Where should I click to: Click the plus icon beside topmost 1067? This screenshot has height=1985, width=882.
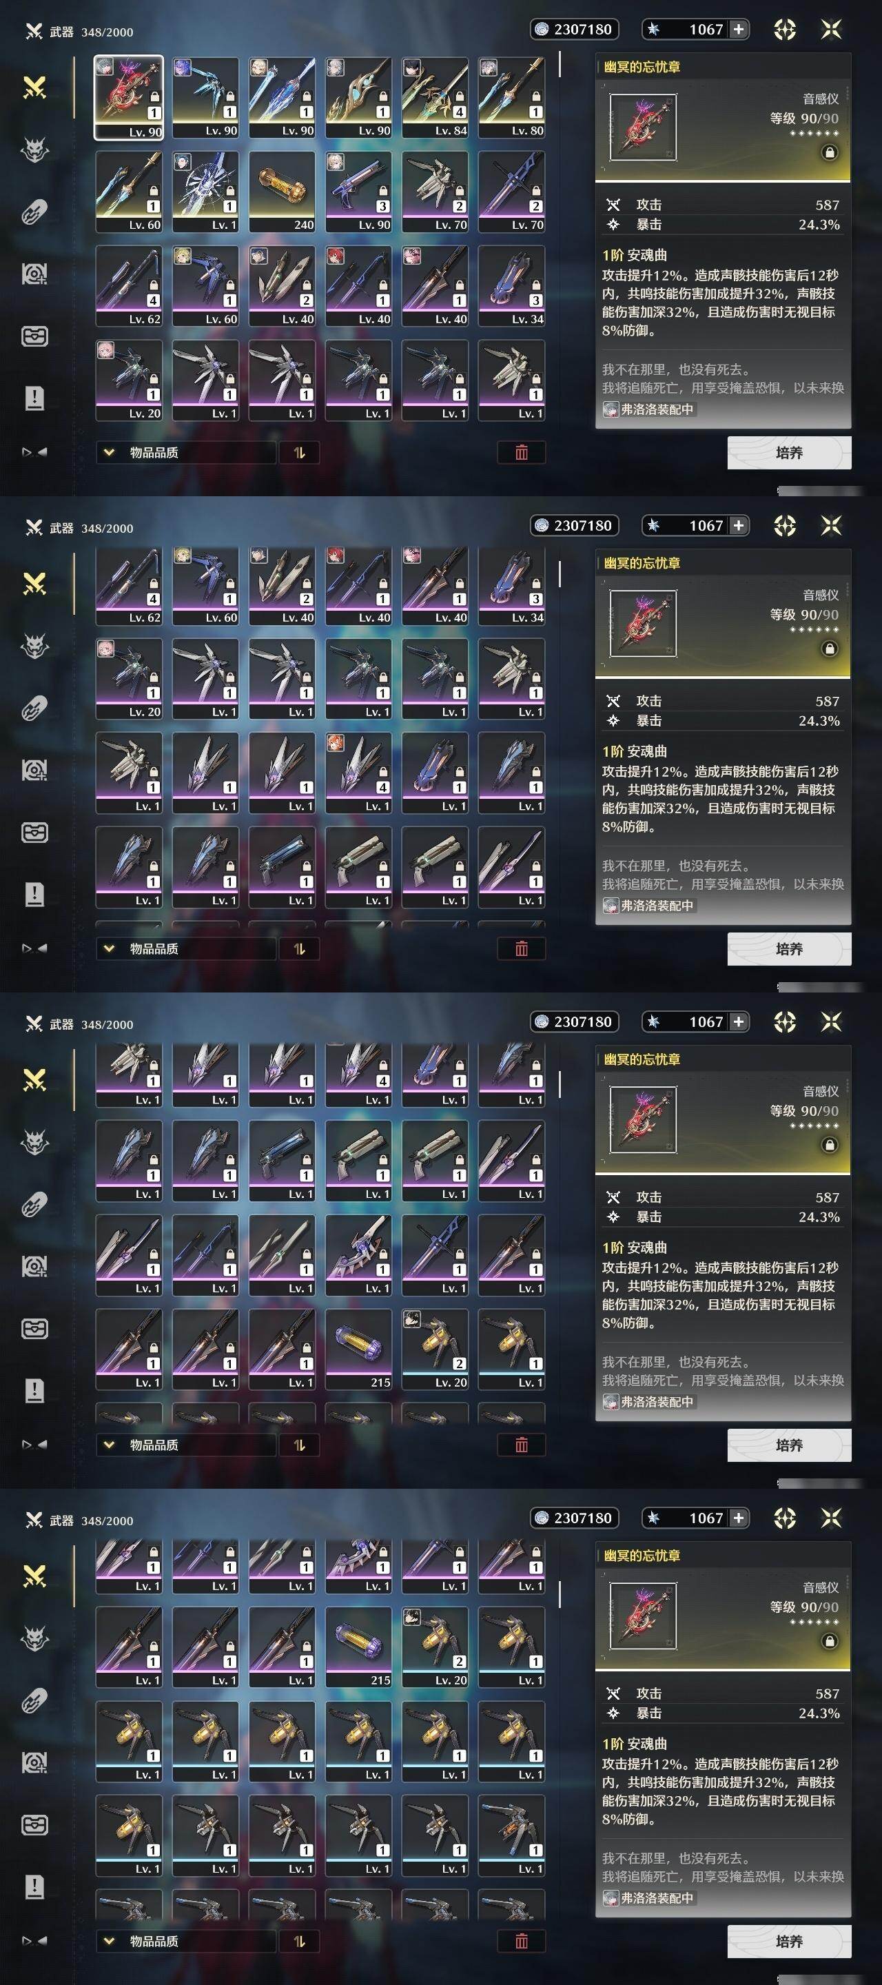pyautogui.click(x=738, y=29)
